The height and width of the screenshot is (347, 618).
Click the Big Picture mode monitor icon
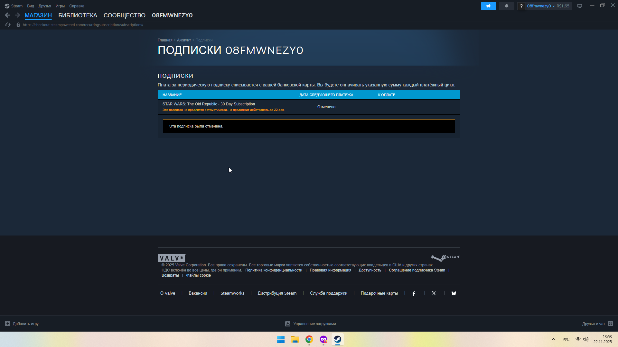tap(579, 6)
